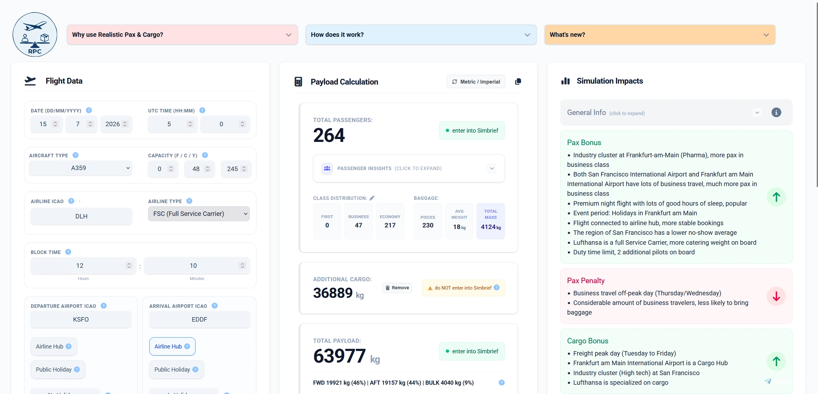Open Arrival Airport ICAO help icon
Viewport: 818px width, 394px height.
tap(214, 306)
